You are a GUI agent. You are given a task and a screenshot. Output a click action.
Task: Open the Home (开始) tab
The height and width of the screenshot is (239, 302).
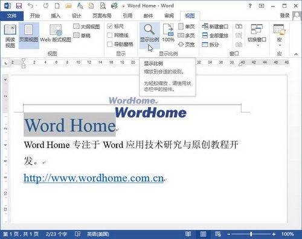pyautogui.click(x=35, y=16)
